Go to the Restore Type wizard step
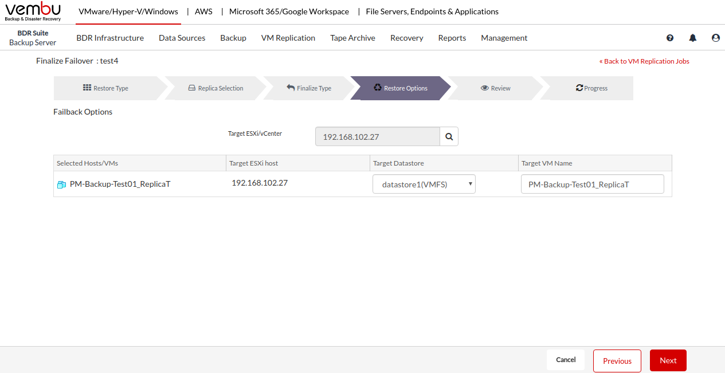This screenshot has width=725, height=373. [106, 88]
